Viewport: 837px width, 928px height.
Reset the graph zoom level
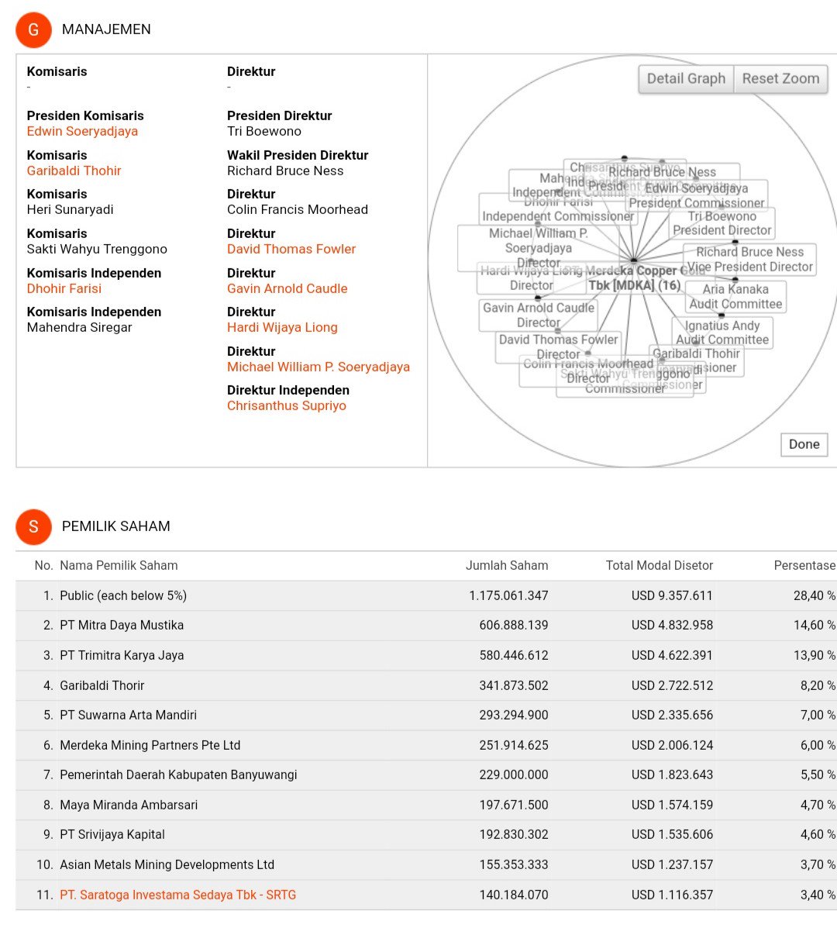[780, 79]
